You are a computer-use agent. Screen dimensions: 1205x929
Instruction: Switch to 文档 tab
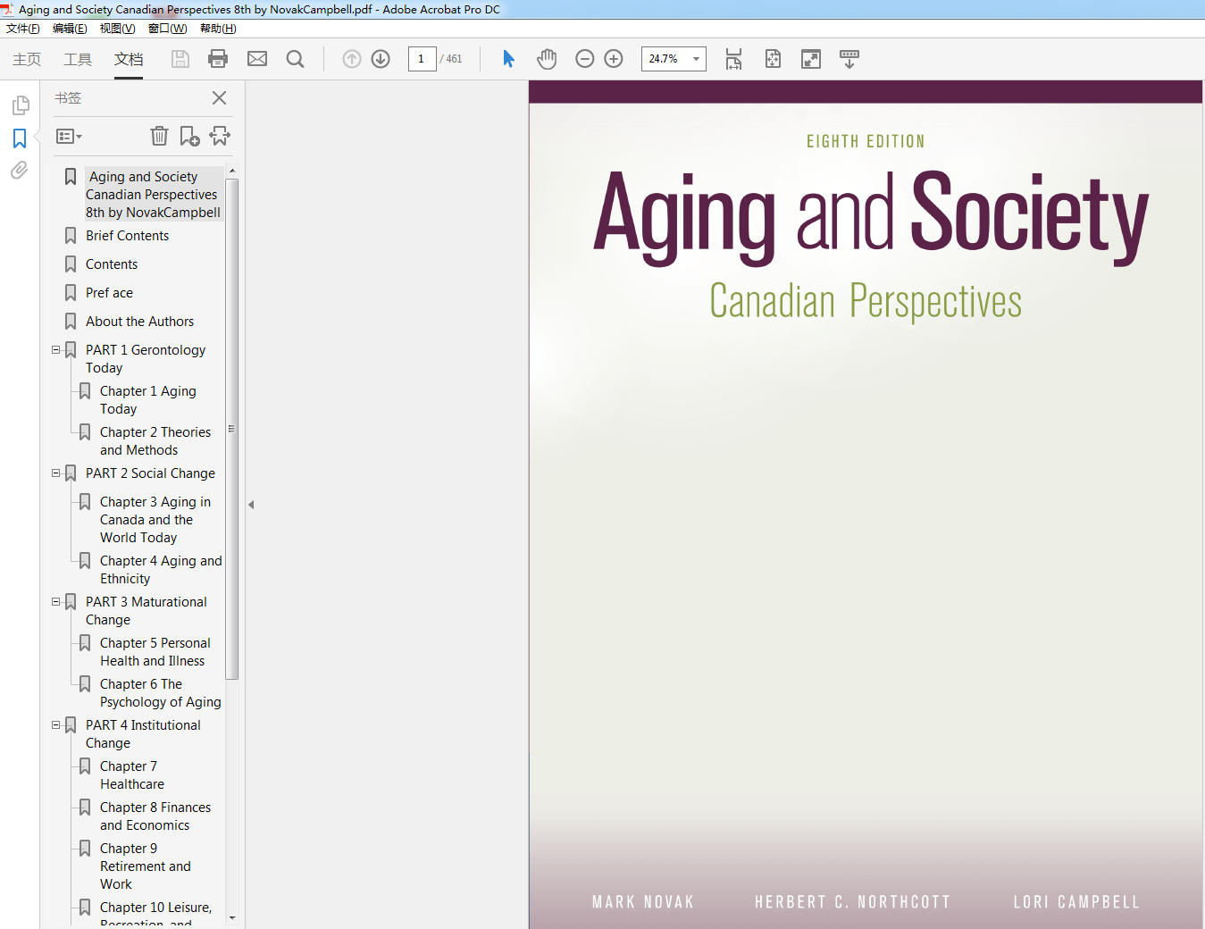point(129,59)
